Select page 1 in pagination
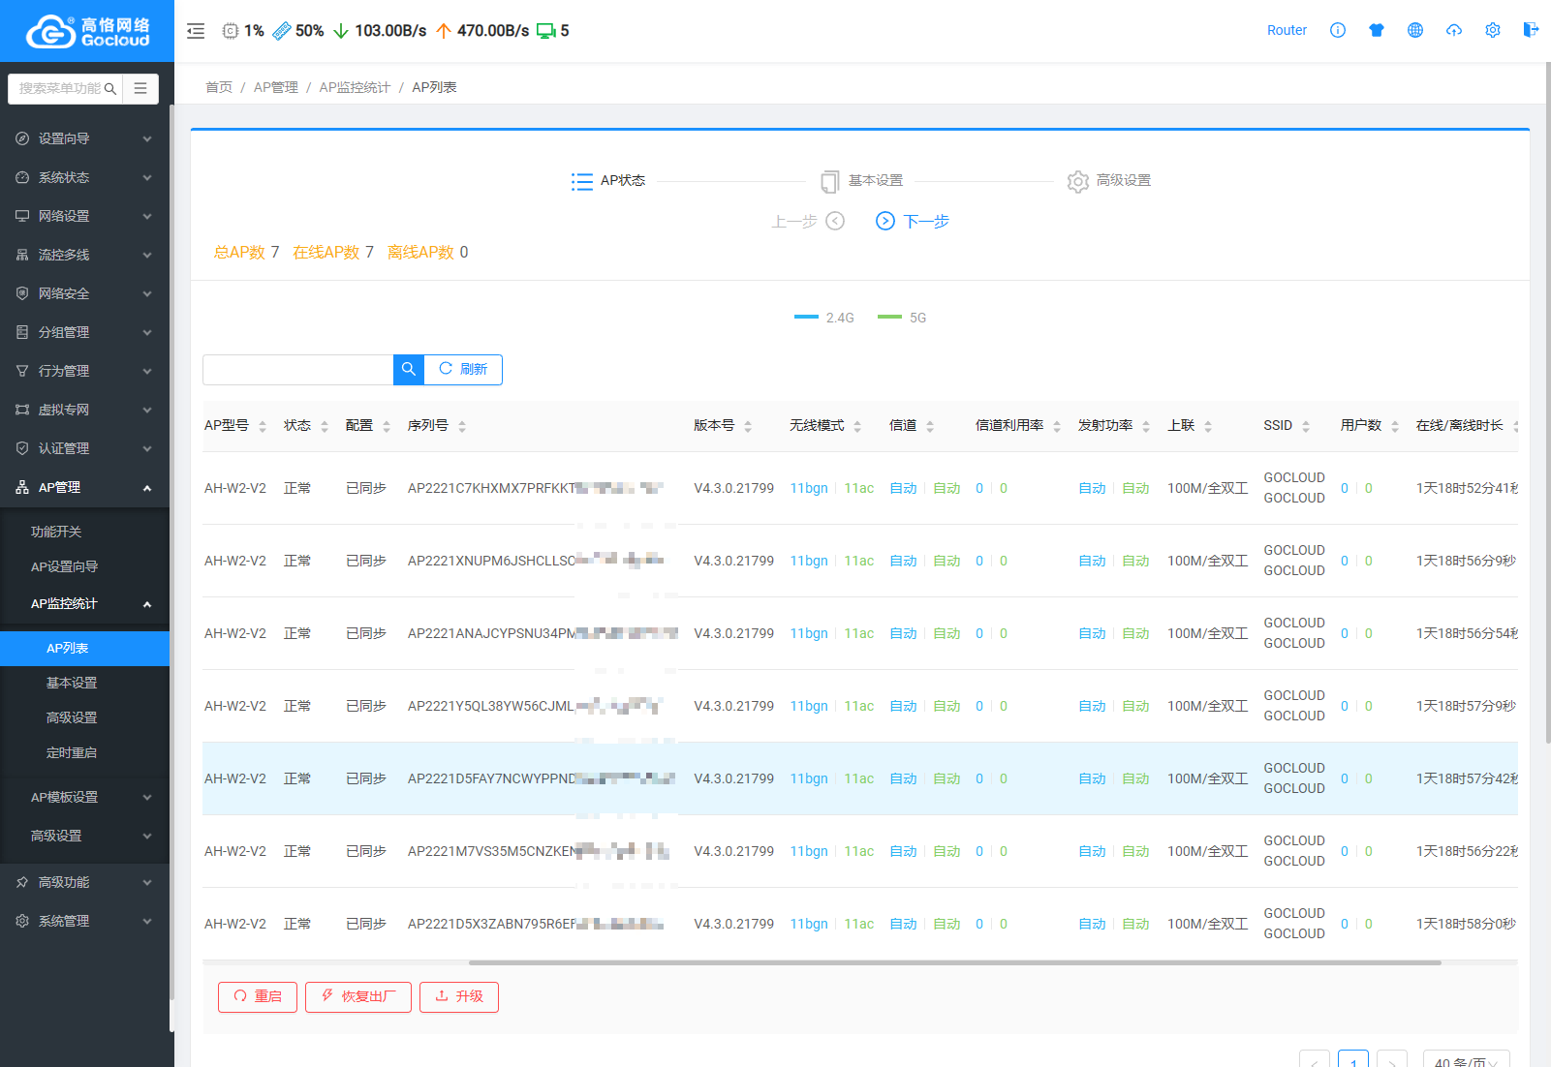This screenshot has height=1067, width=1551. click(x=1353, y=1059)
